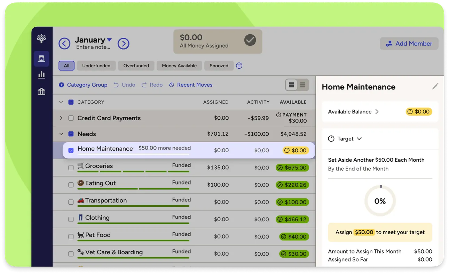Image resolution: width=449 pixels, height=274 pixels.
Task: Click the 0% target progress ring
Action: pyautogui.click(x=380, y=201)
